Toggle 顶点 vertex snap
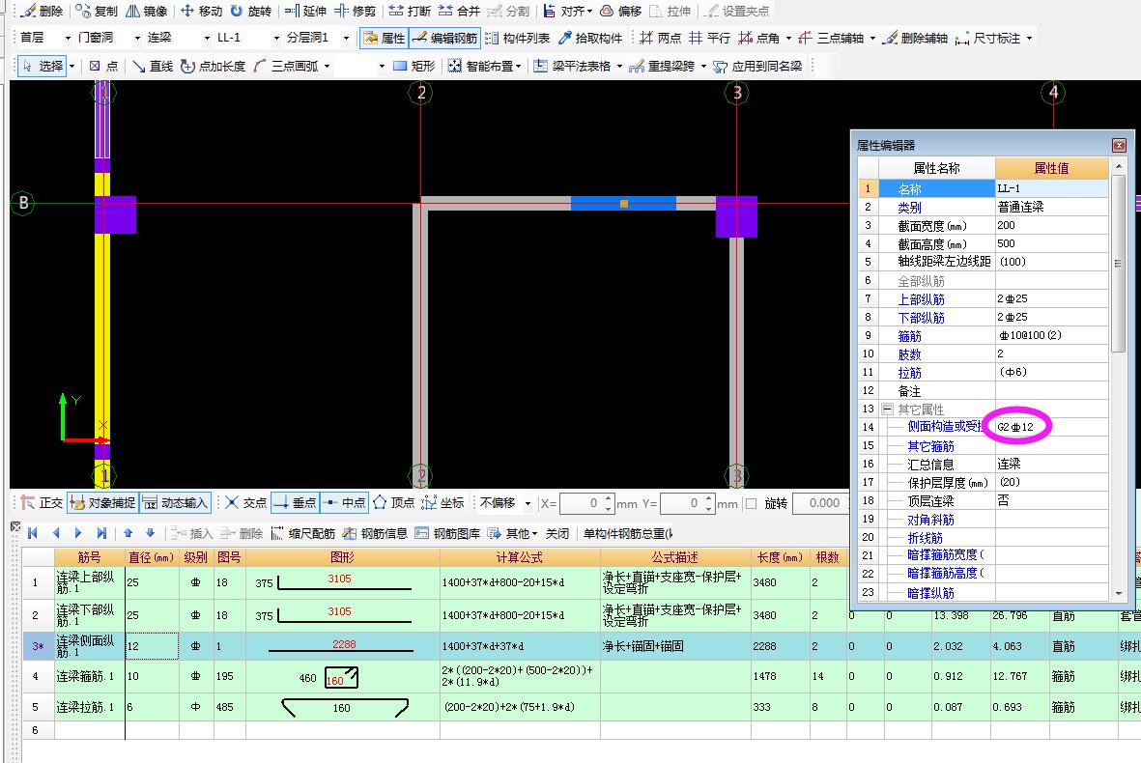Viewport: 1141px width, 763px height. (393, 502)
